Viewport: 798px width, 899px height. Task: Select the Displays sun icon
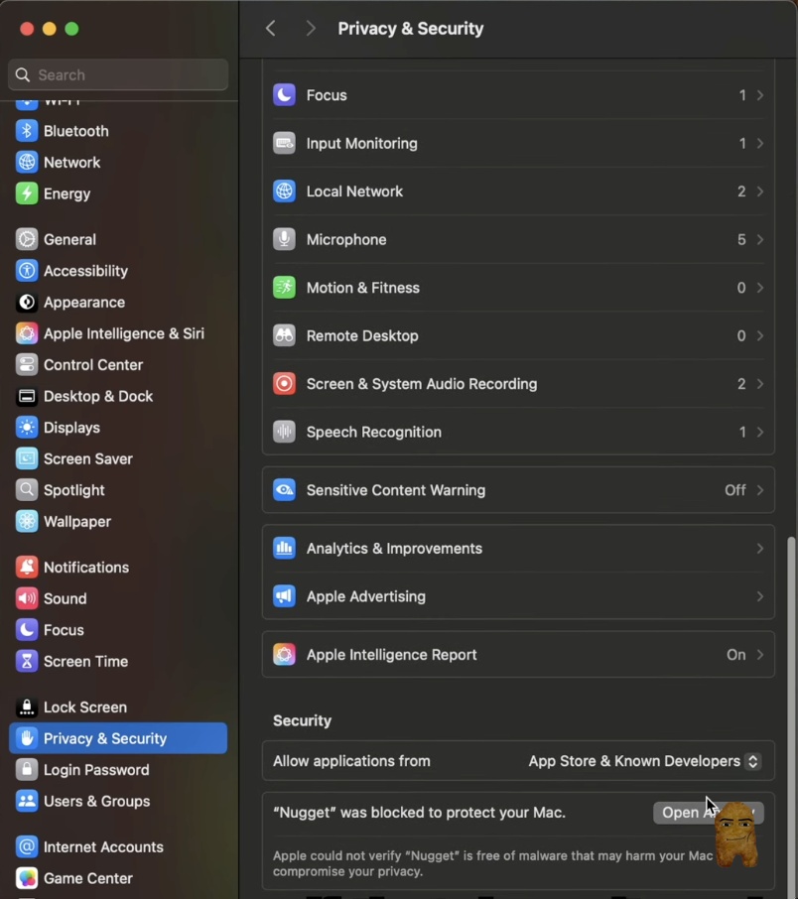tap(27, 428)
